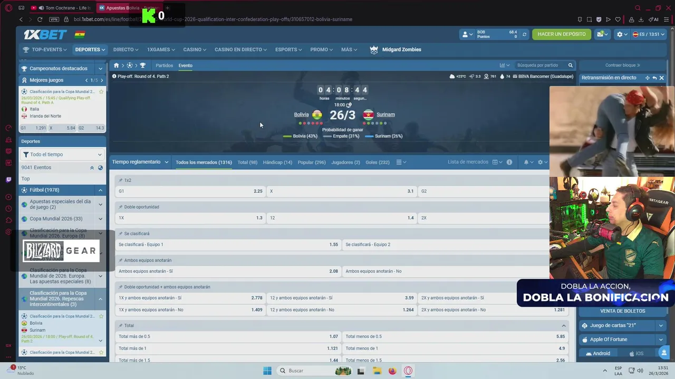Open the ES / 13:51 language dropdown
Viewport: 675px width, 379px height.
649,34
